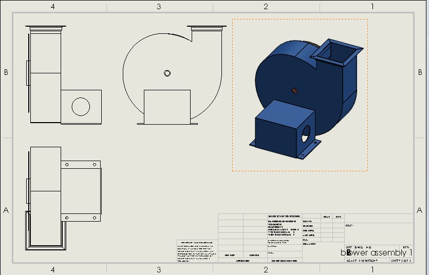429x275 pixels.
Task: Click upper-left mounting hole on top view base plate
Action: [67, 165]
